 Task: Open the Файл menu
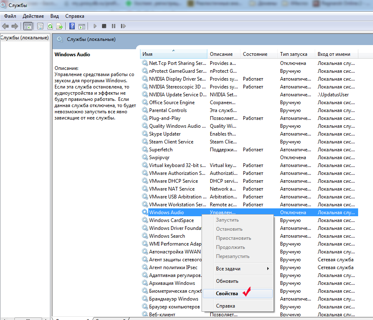pos(10,16)
